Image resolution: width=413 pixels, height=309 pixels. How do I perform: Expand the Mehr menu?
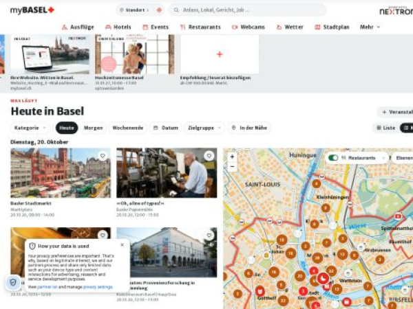370,27
